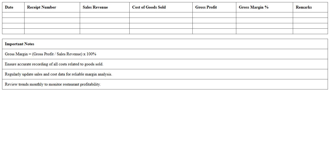The image size is (330, 168).
Task: Select last-row empty cell under Date
Action: pyautogui.click(x=13, y=31)
